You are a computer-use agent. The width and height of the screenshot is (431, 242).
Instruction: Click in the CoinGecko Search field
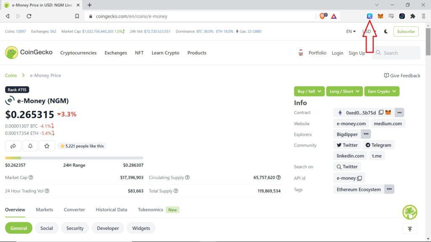pyautogui.click(x=396, y=53)
